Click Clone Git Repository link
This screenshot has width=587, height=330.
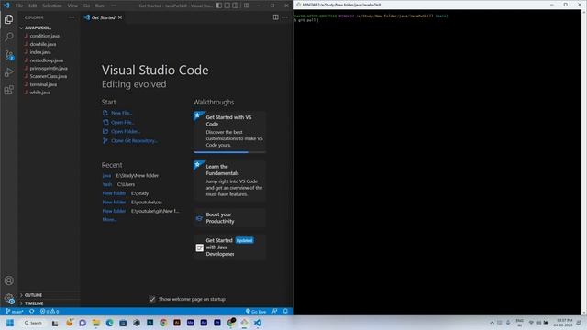[134, 141]
